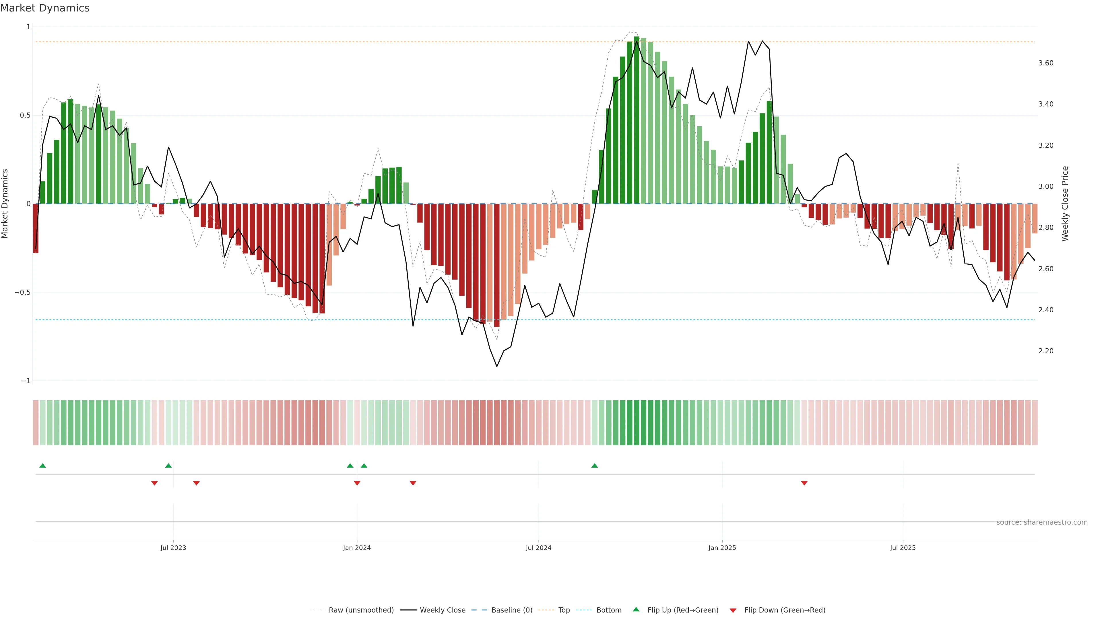The image size is (1102, 620).
Task: Hide the Top legend series
Action: 564,610
